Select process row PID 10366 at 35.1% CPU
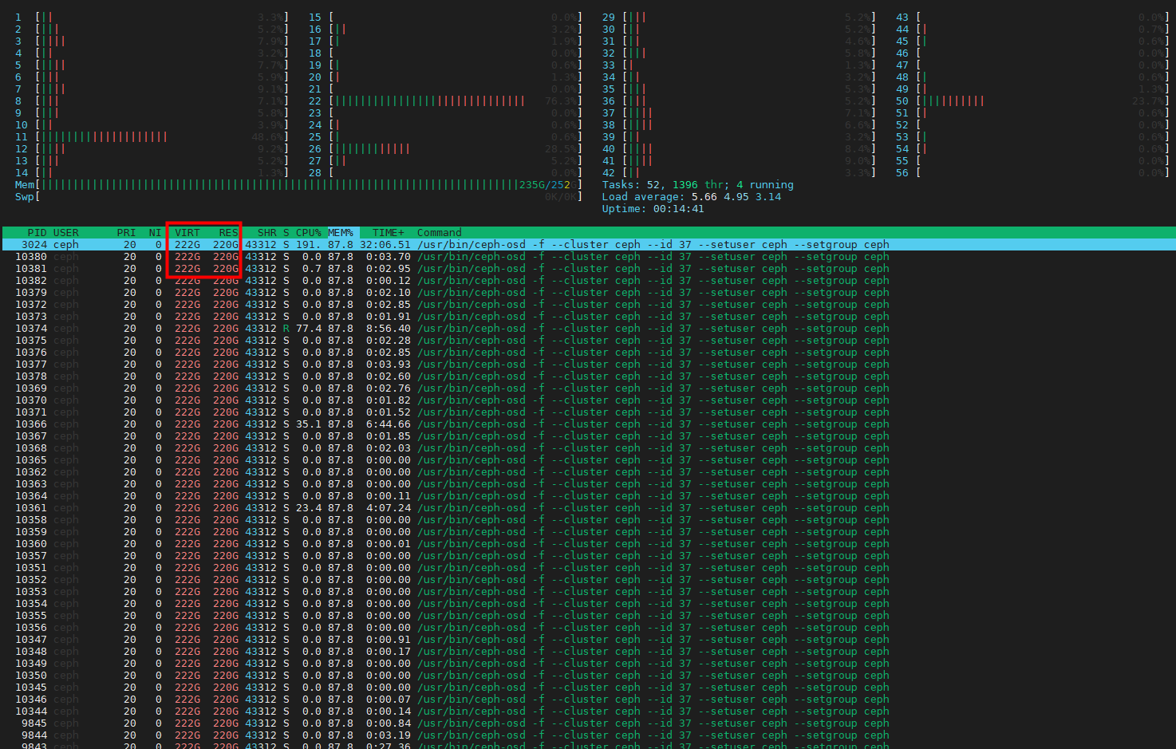 coord(588,424)
